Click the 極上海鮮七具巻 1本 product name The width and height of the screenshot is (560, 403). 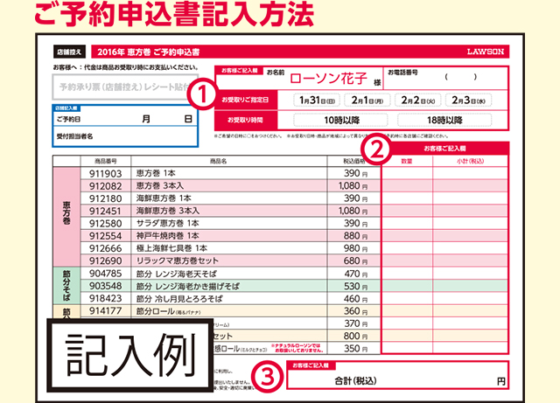click(x=171, y=248)
